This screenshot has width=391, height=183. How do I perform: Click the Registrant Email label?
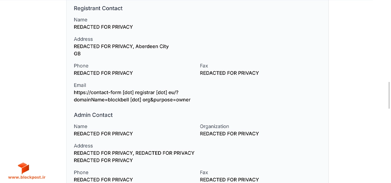point(80,85)
